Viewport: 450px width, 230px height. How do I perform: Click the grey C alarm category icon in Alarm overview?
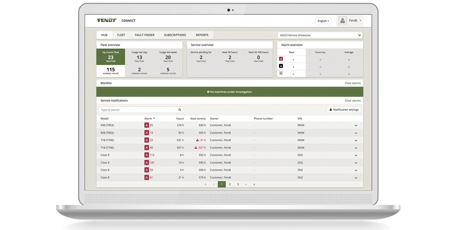(x=281, y=73)
